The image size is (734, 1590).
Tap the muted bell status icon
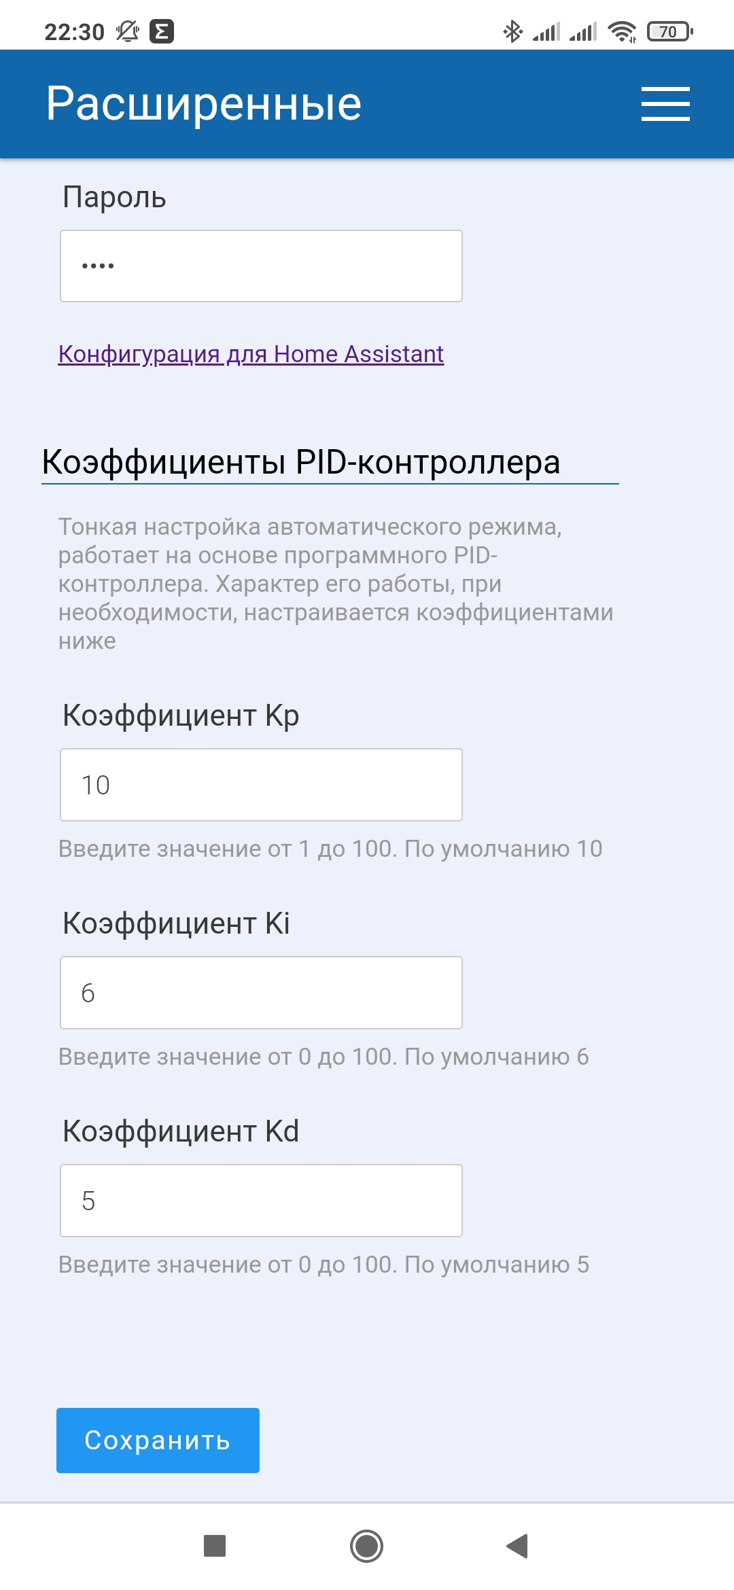click(127, 31)
